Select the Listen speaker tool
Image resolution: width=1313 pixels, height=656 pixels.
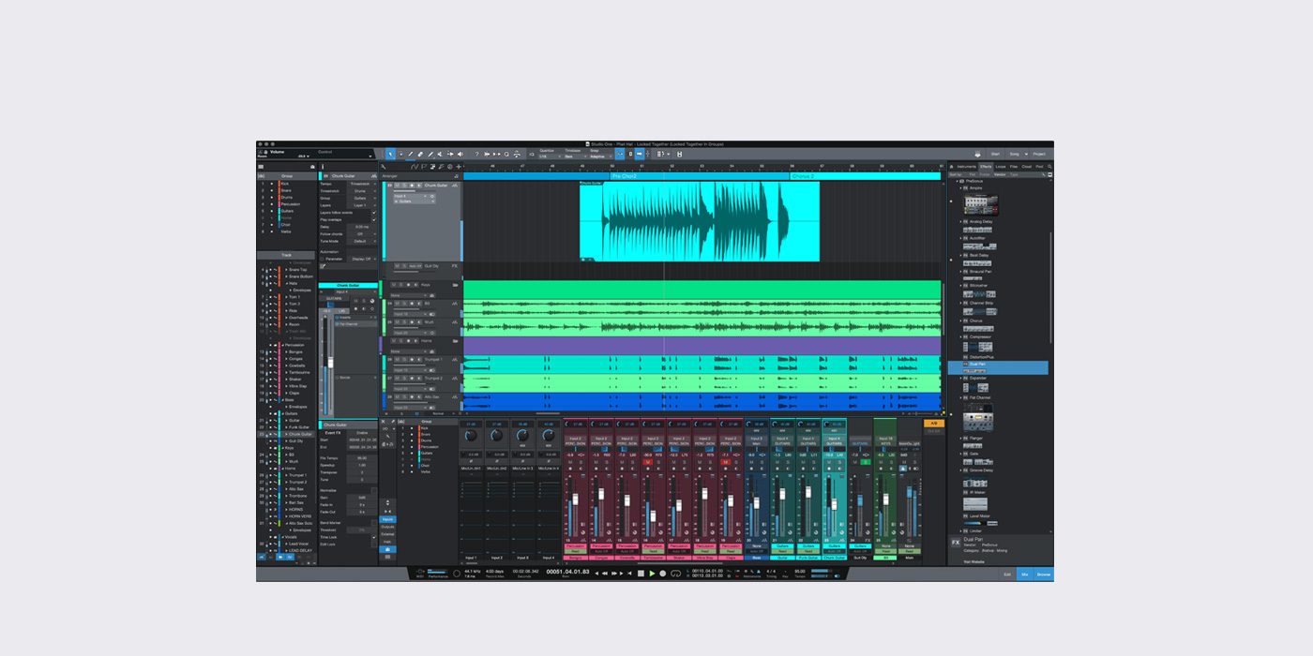click(x=460, y=155)
